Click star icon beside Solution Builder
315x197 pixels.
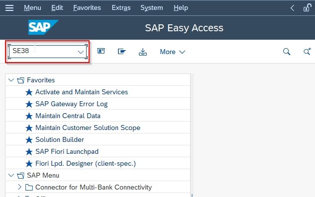pos(29,140)
